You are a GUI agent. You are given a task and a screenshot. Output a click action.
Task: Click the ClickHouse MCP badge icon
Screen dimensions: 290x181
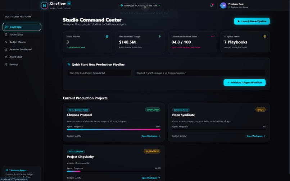coord(122,5)
